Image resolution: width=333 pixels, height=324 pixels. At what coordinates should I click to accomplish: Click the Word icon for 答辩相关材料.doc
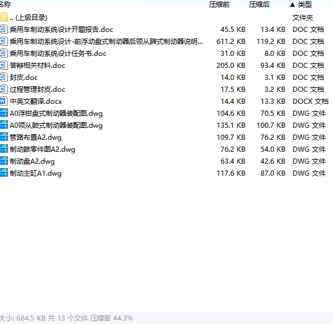(4, 65)
